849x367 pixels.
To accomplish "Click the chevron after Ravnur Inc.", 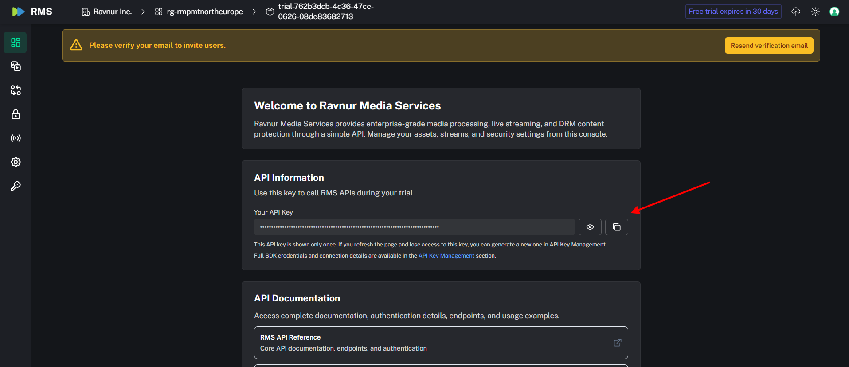I will tap(143, 12).
